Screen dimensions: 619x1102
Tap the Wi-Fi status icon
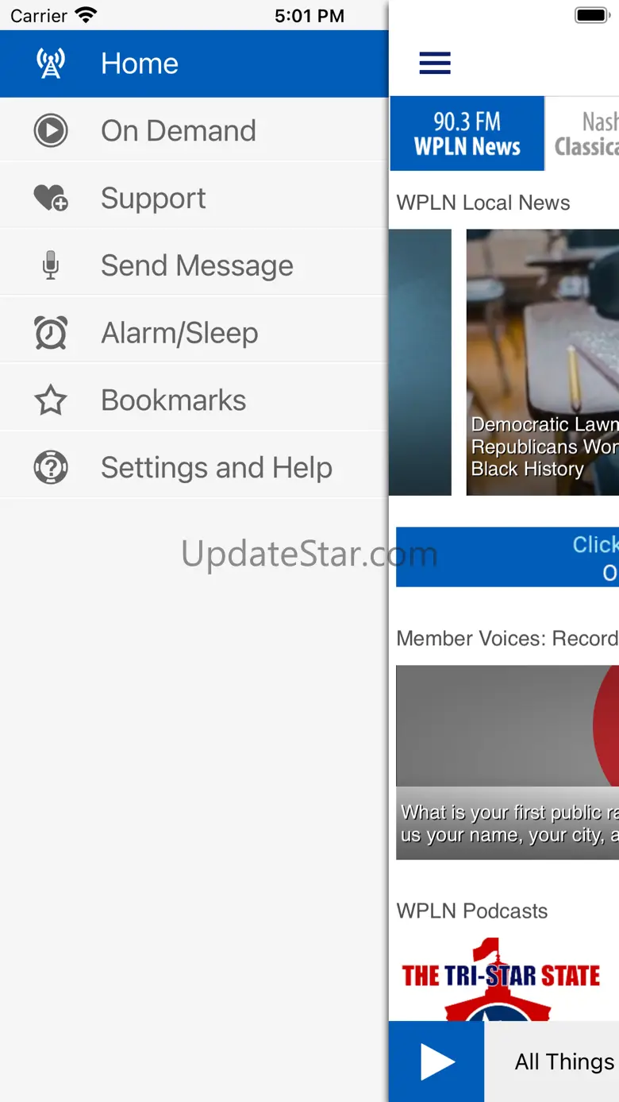[x=85, y=14]
